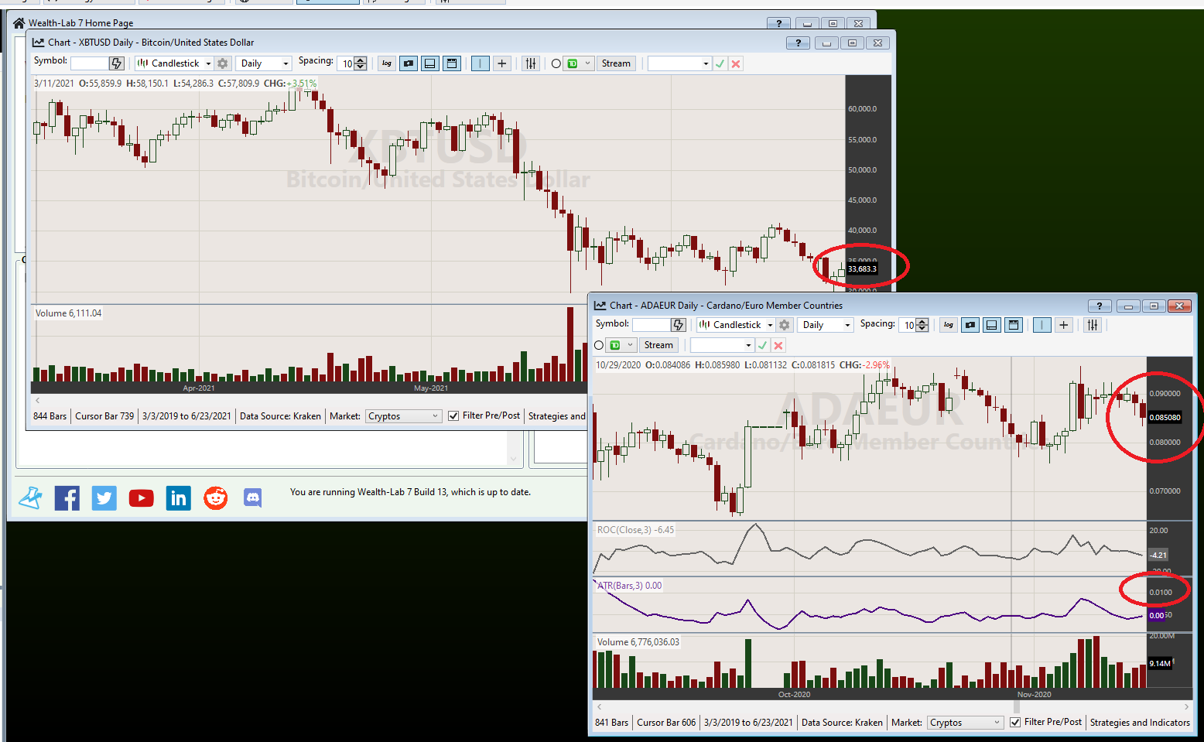Screen dimensions: 1204x742
Task: Uncheck Filter Pre/Post in XBTUSD window
Action: (x=453, y=416)
